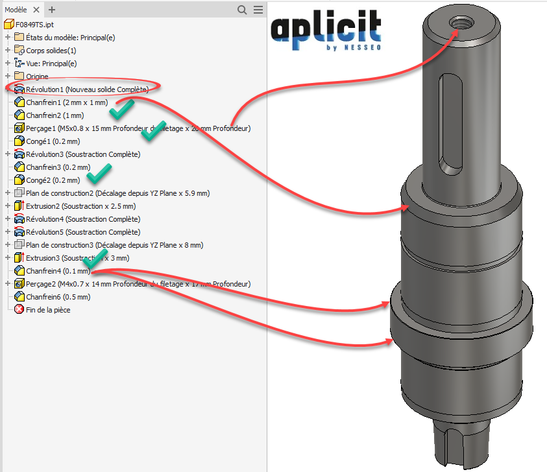Screen dimensions: 547x472
Task: Select the F0849TS.ipt part icon
Action: 8,25
